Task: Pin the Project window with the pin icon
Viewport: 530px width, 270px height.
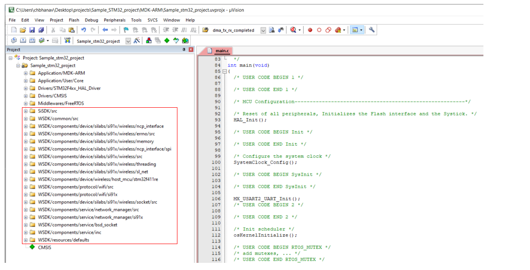Action: (x=184, y=49)
